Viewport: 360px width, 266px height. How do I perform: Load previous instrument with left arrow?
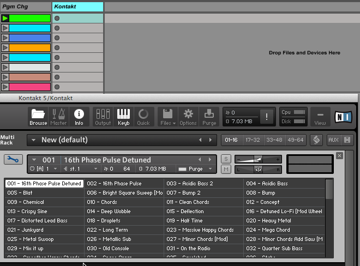click(x=200, y=160)
